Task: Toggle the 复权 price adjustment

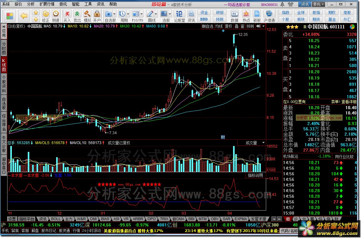Action: 228,26
